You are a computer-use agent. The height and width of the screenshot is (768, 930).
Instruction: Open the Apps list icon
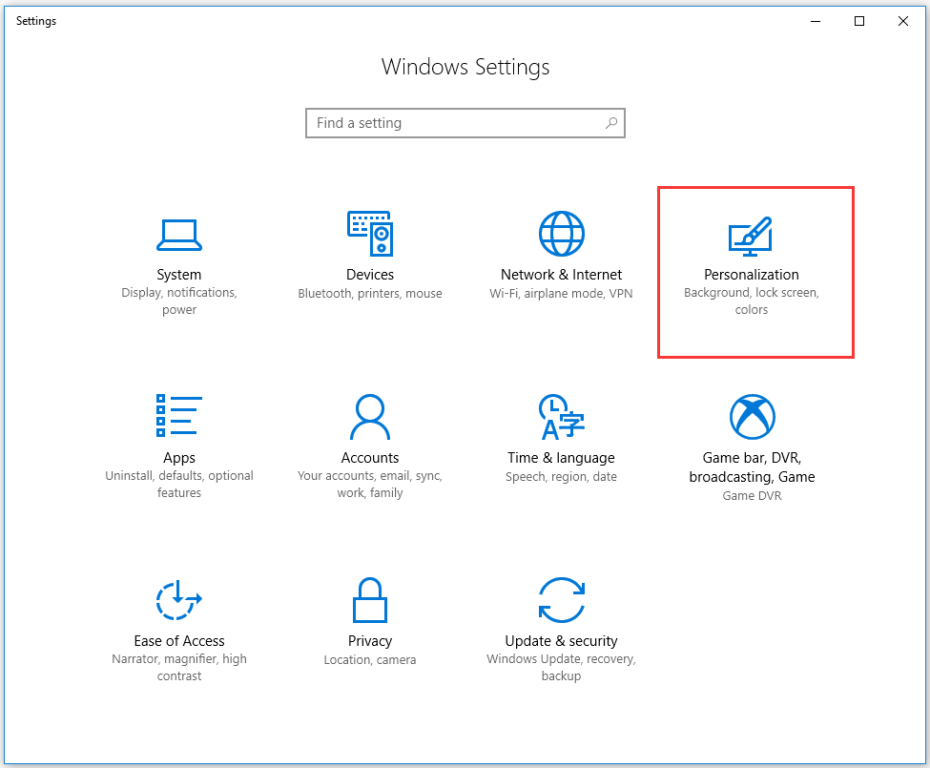(x=179, y=416)
